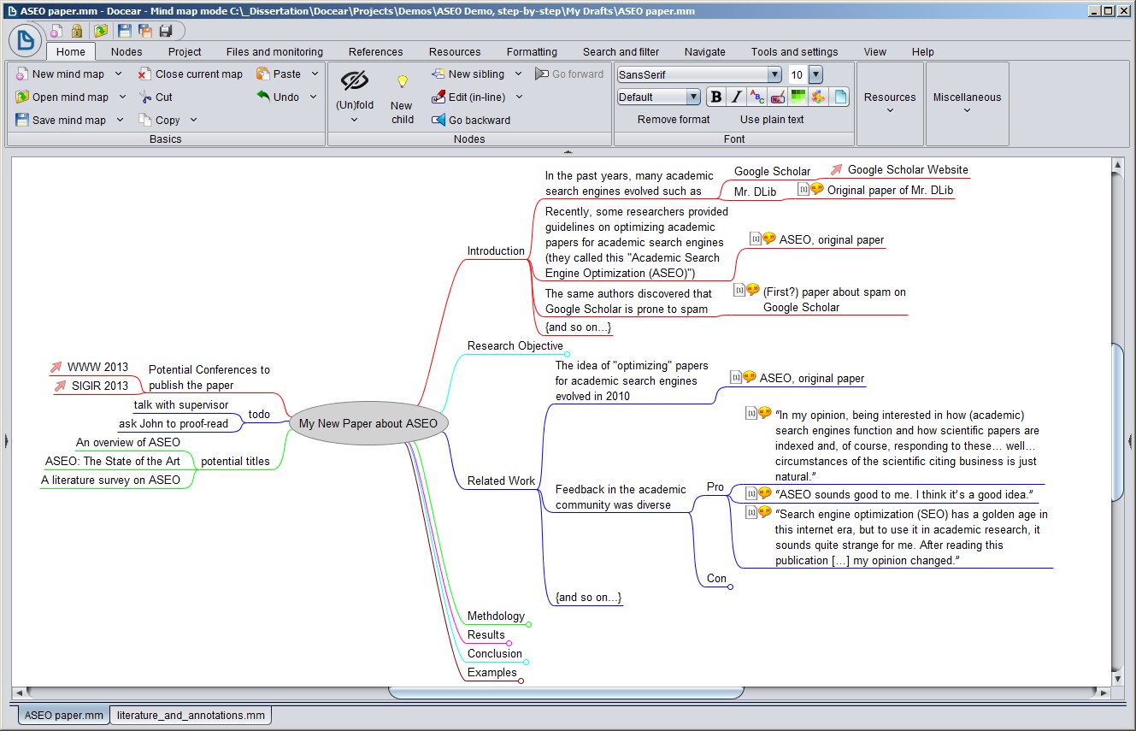This screenshot has width=1136, height=731.
Task: Open the font size dropdown arrow
Action: tap(815, 75)
